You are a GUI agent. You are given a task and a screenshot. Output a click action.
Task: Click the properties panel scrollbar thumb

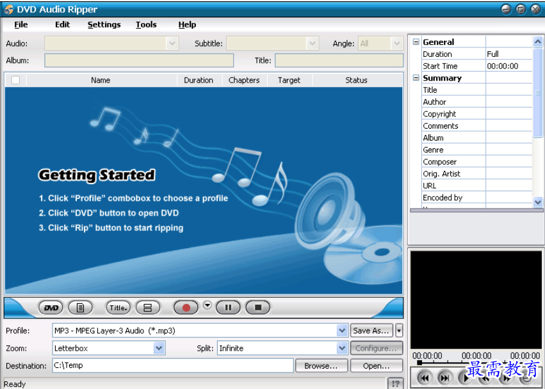click(538, 92)
